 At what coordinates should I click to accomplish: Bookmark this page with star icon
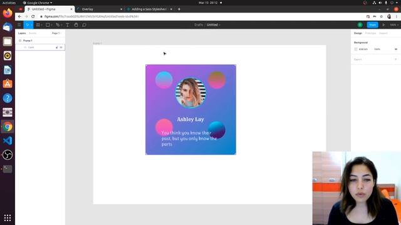point(382,16)
